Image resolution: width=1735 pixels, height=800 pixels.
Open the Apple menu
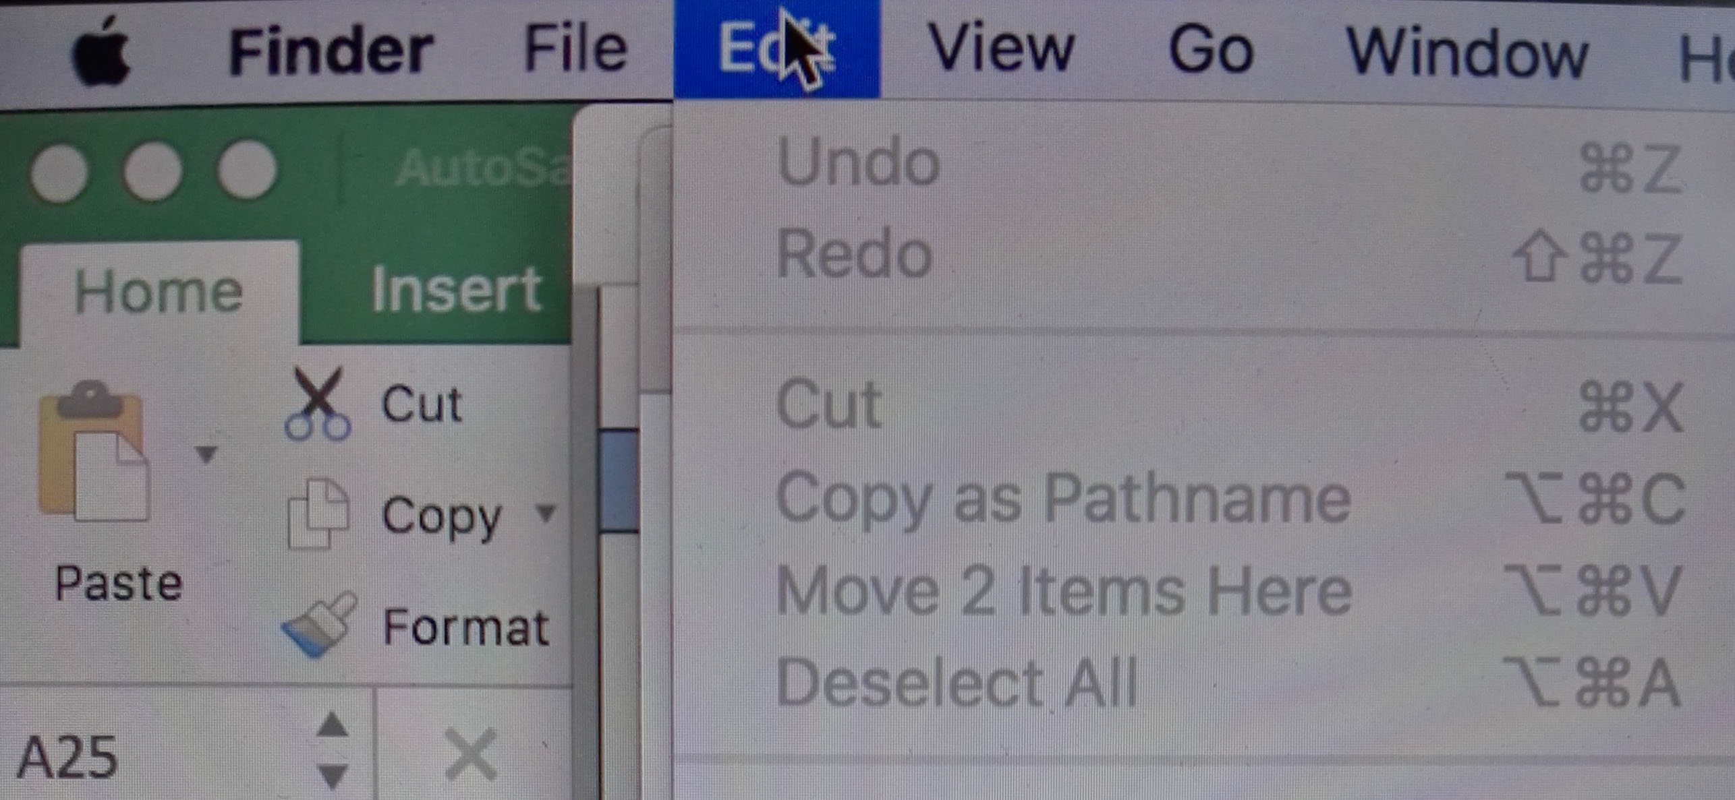[x=101, y=53]
